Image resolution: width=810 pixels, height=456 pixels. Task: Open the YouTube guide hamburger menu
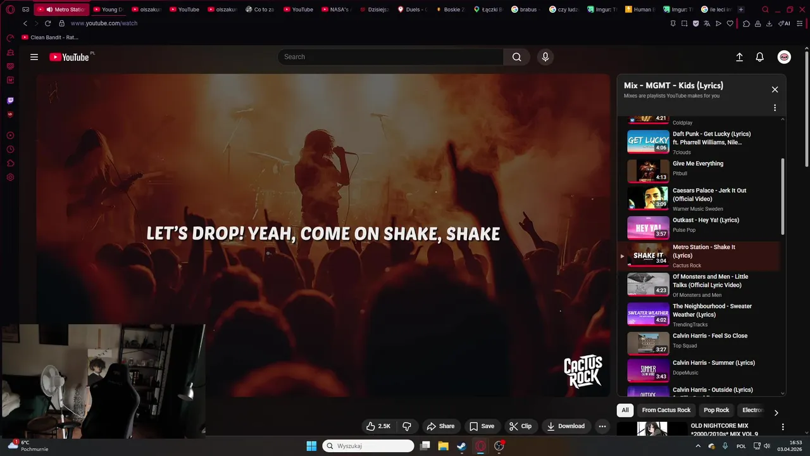[34, 57]
